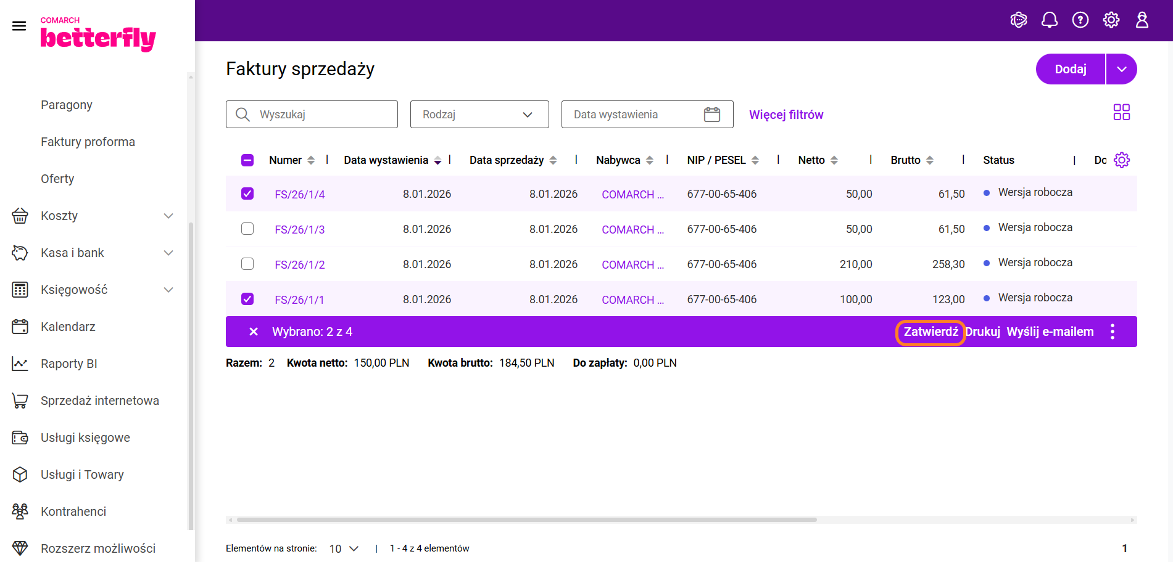Open the user profile icon
1173x562 pixels.
pos(1142,20)
